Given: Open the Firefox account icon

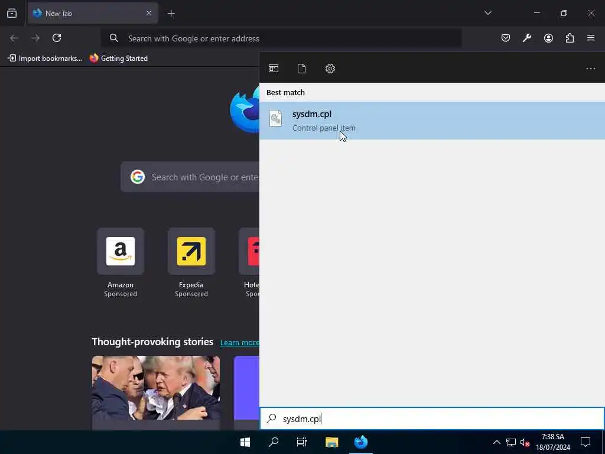Looking at the screenshot, I should [x=548, y=38].
